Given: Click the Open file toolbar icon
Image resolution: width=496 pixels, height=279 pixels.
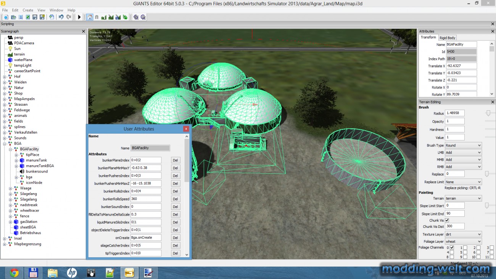Looking at the screenshot, I should [x=13, y=17].
